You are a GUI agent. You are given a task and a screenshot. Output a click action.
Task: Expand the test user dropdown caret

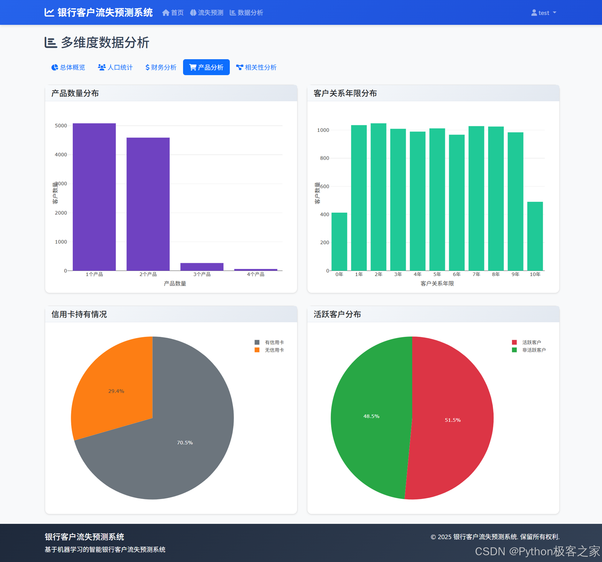tap(555, 13)
